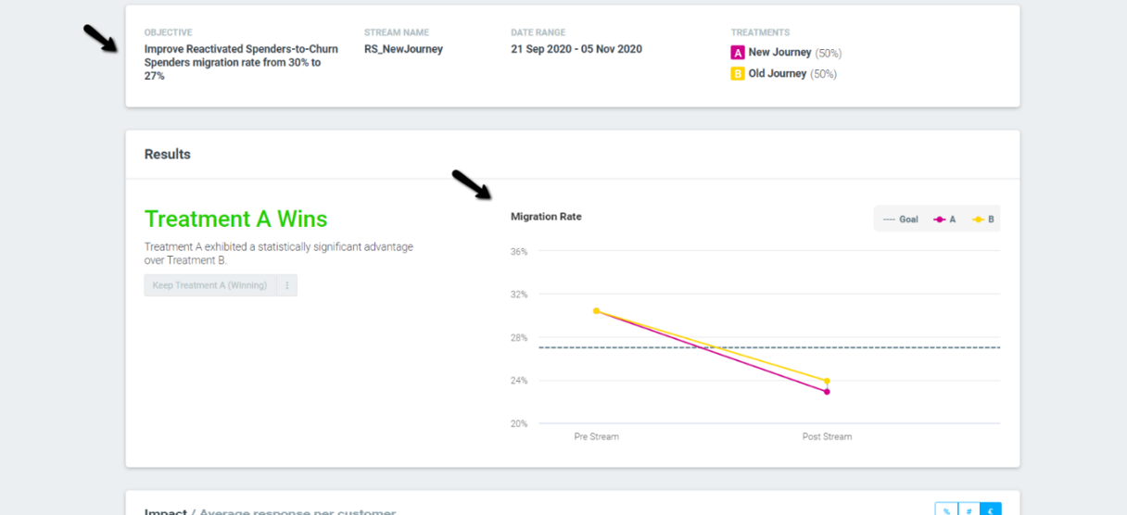Image resolution: width=1127 pixels, height=515 pixels.
Task: Select the New Journey treatment label
Action: pos(780,53)
